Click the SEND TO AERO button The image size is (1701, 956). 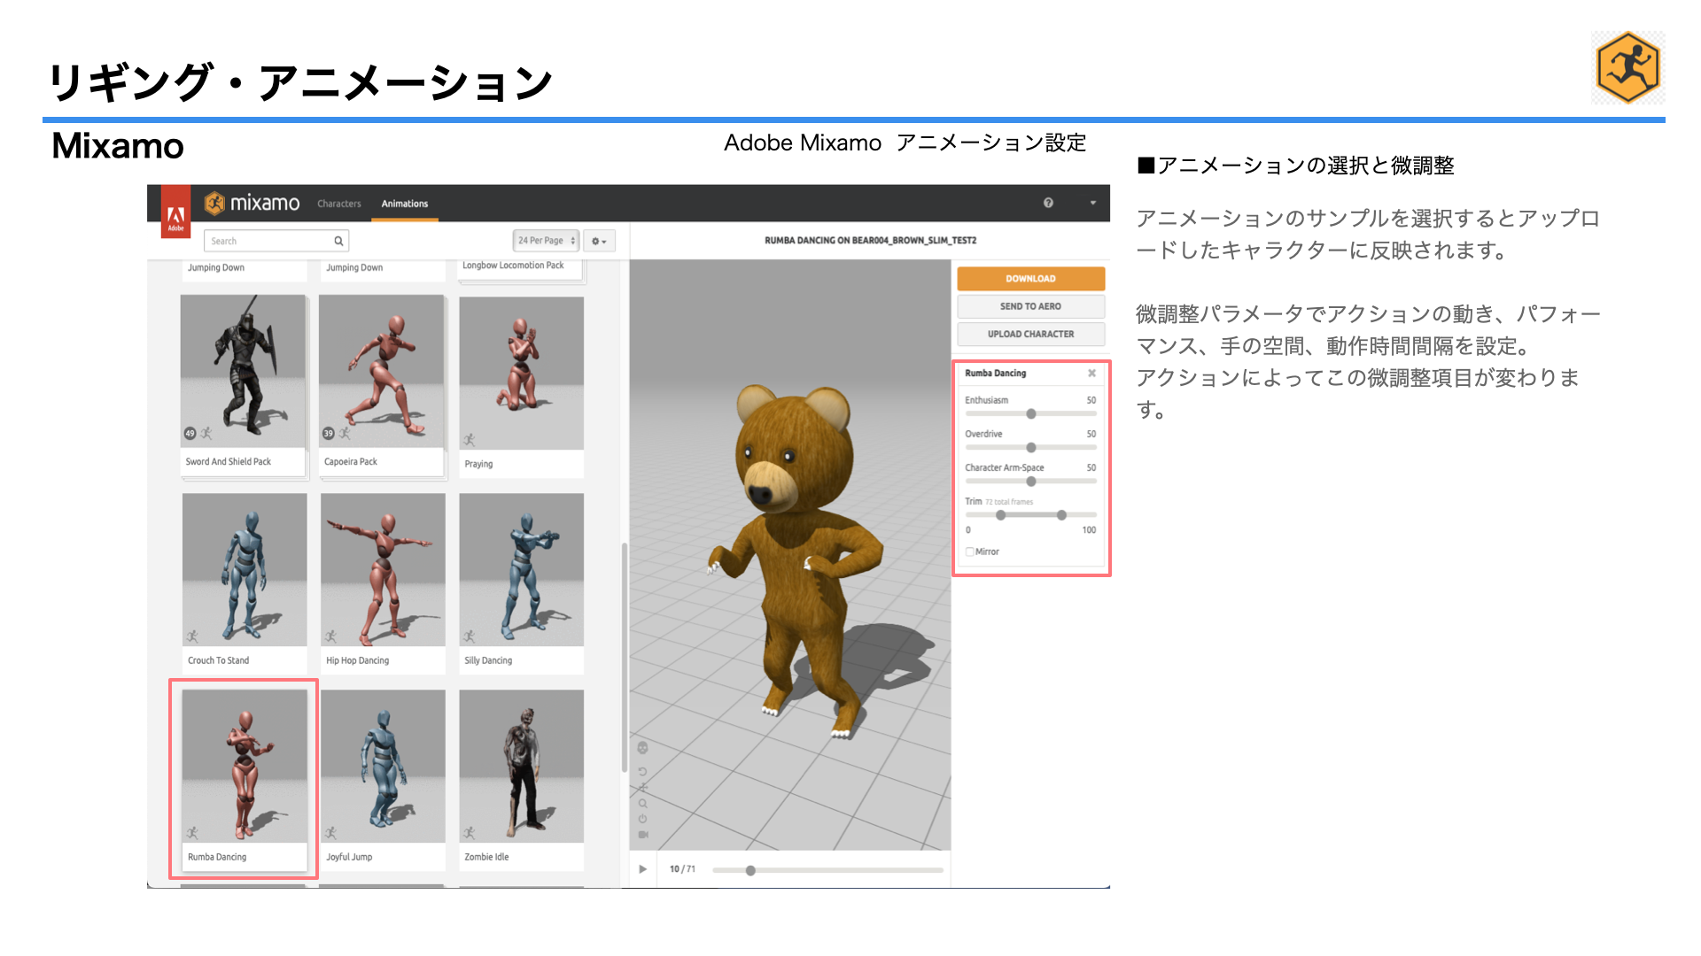click(1030, 306)
